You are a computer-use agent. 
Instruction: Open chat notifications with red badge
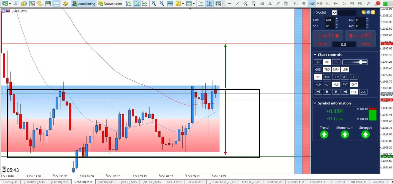pos(377,4)
